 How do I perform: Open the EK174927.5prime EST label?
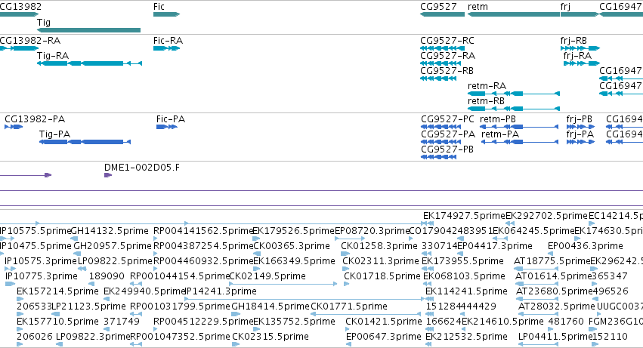point(464,216)
